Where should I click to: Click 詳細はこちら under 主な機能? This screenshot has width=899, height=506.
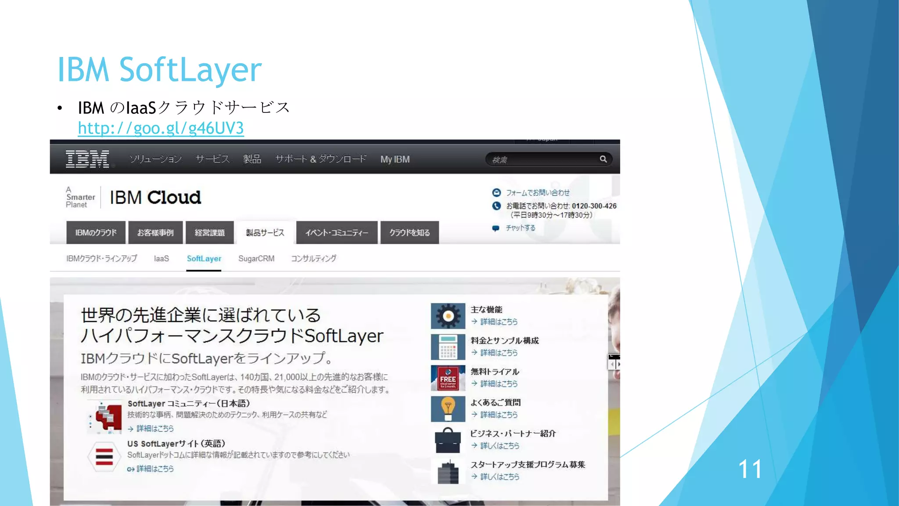click(x=499, y=322)
